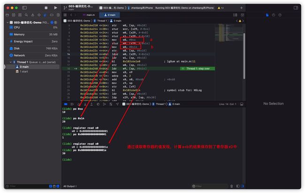Open the Breakpoint navigator icon

52,15
